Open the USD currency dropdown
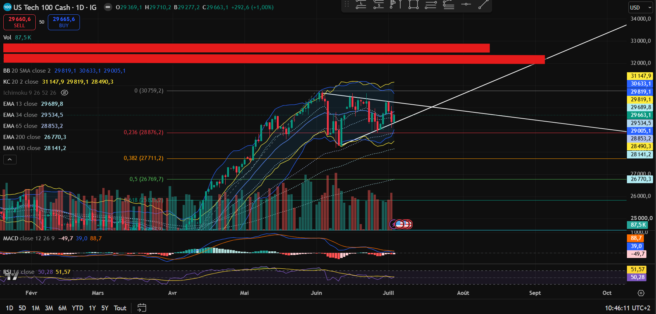656x314 pixels. pyautogui.click(x=641, y=7)
